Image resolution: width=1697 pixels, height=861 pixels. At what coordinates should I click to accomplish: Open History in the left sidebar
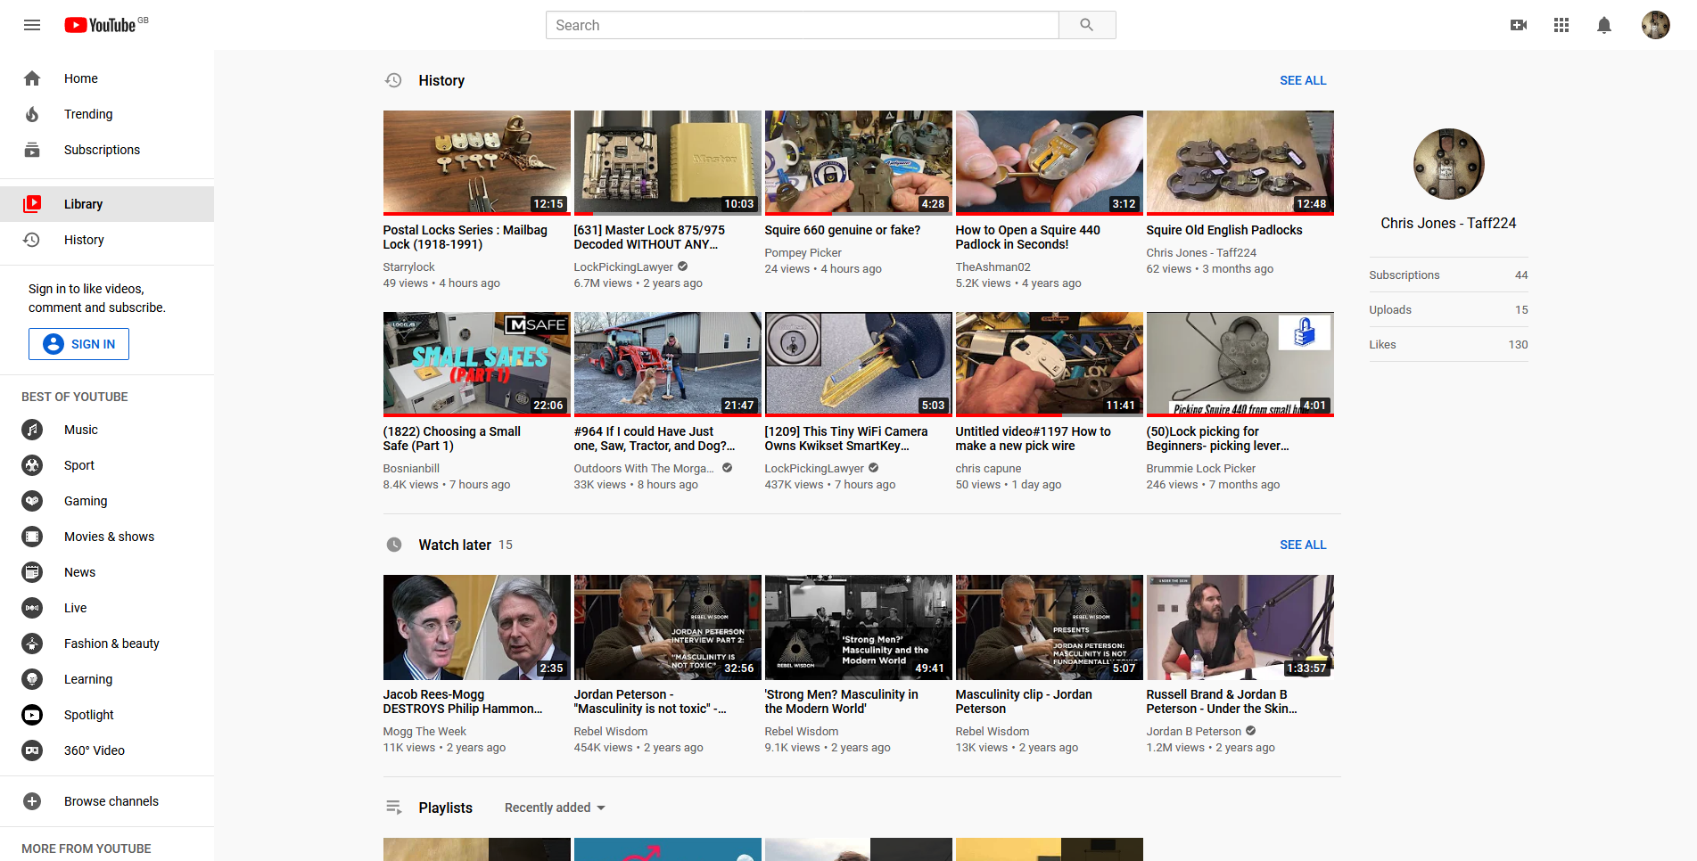pos(84,240)
